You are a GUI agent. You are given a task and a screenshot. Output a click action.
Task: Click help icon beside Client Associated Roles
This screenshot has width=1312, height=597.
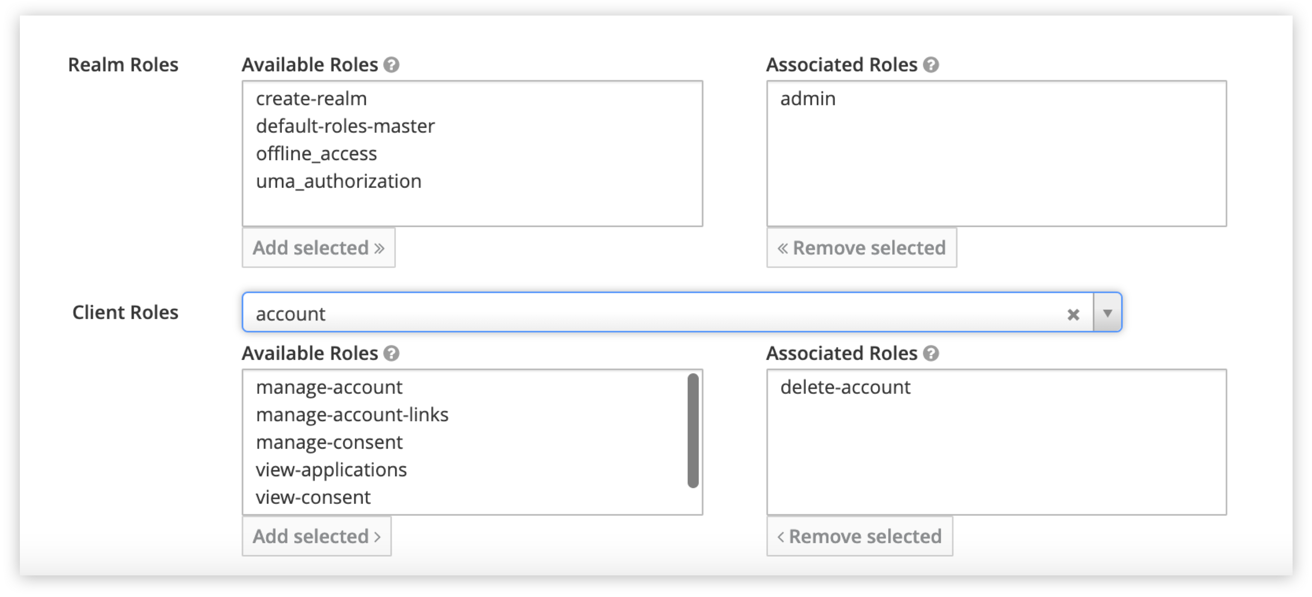coord(930,353)
